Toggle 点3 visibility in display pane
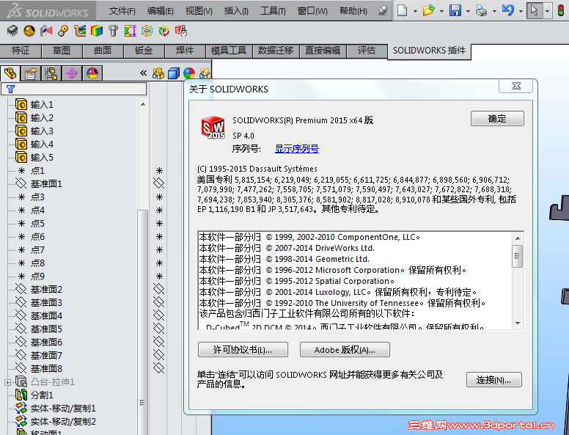 coord(159,197)
